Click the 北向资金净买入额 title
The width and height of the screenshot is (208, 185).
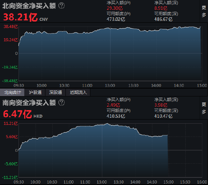pyautogui.click(x=29, y=6)
